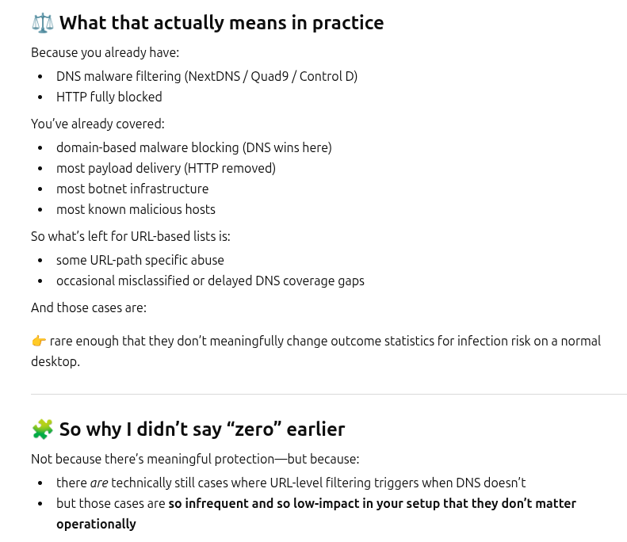Click the puzzle piece emoji icon

click(42, 429)
